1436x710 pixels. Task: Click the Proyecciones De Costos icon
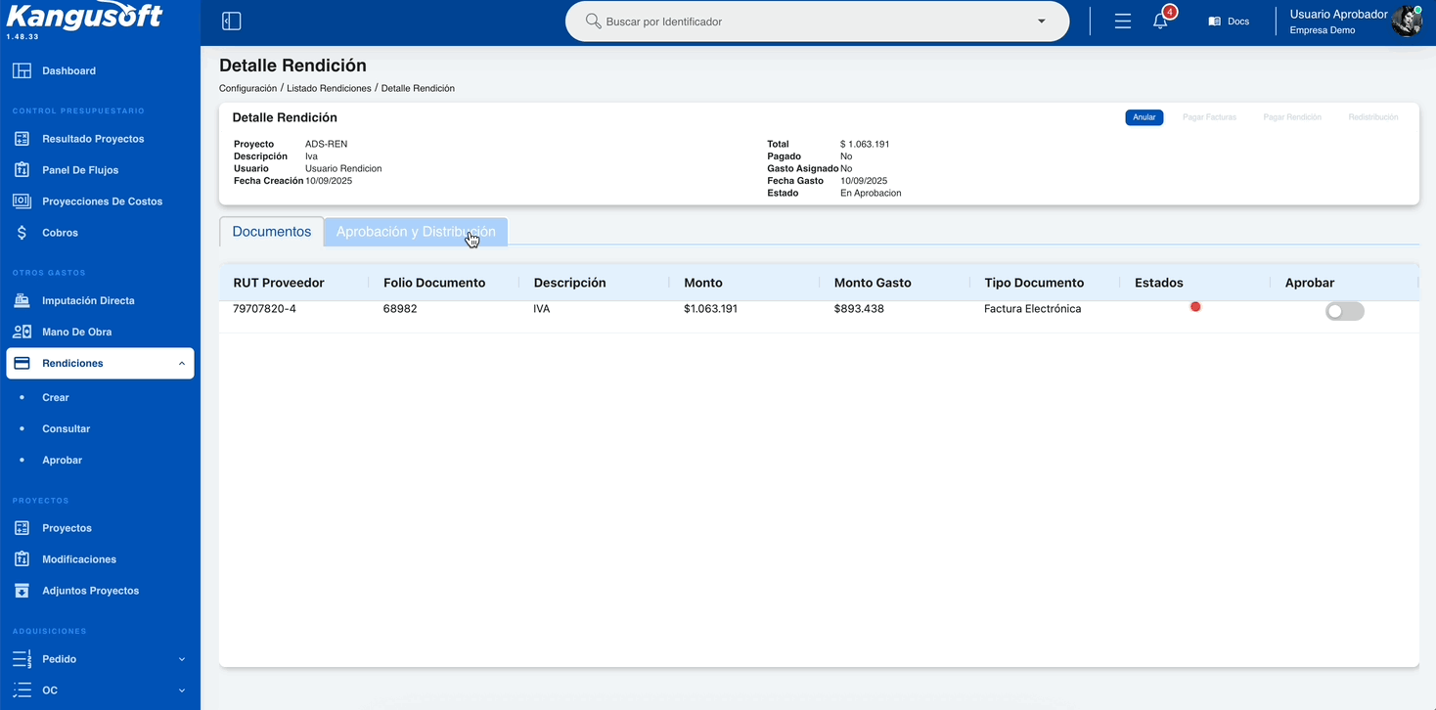pos(22,201)
